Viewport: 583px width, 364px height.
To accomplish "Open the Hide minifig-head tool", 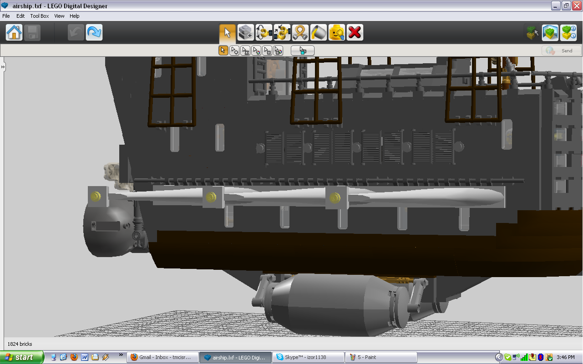I will [x=337, y=33].
